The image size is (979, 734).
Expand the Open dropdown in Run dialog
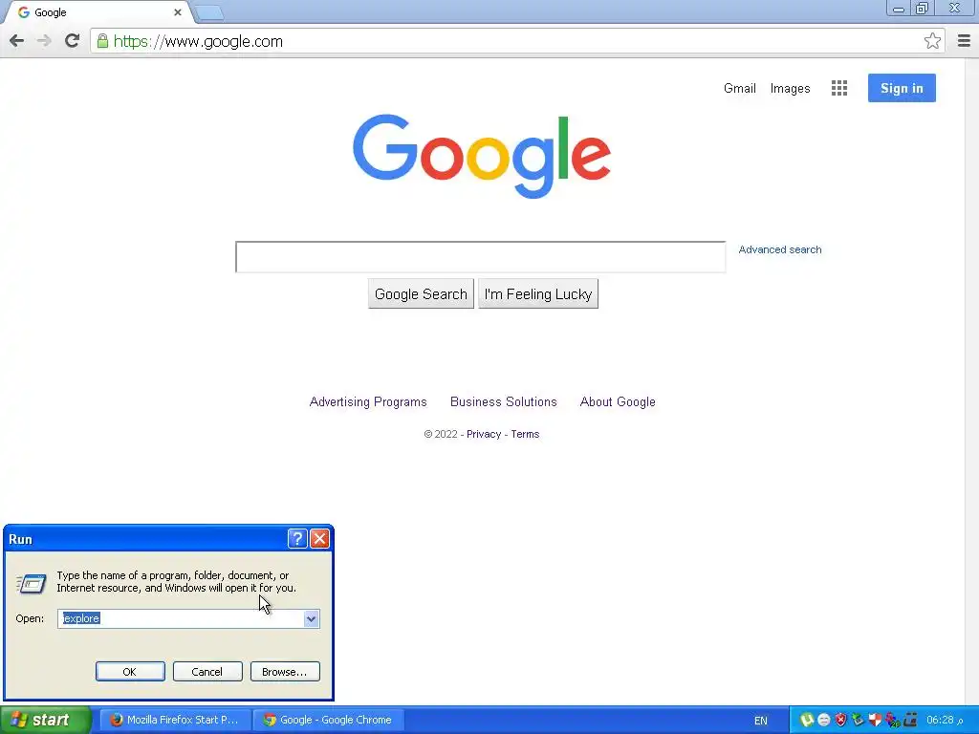(311, 618)
